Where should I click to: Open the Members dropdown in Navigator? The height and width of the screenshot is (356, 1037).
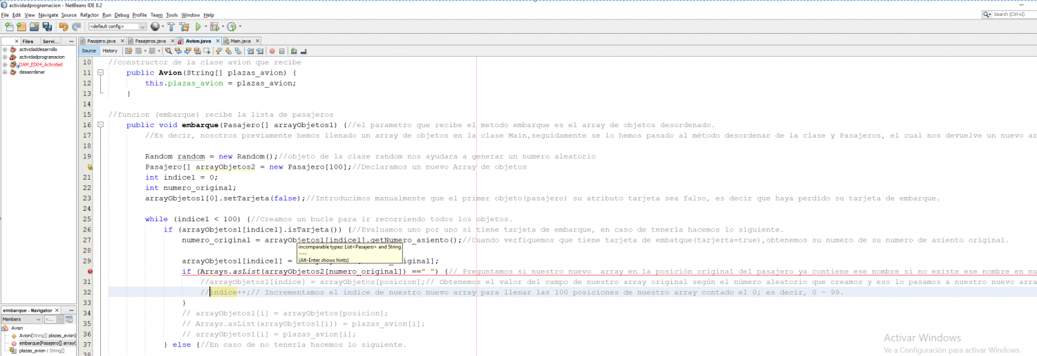[x=21, y=319]
